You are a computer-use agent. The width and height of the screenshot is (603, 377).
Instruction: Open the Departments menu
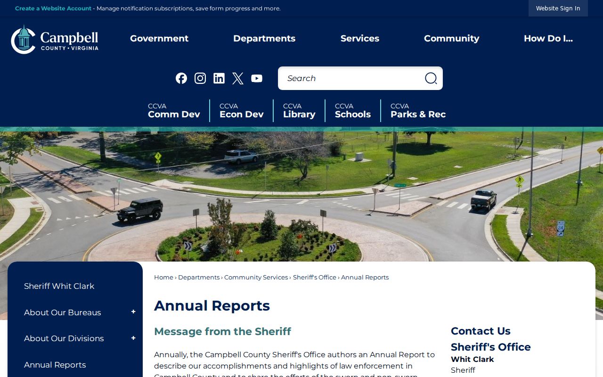pos(264,39)
